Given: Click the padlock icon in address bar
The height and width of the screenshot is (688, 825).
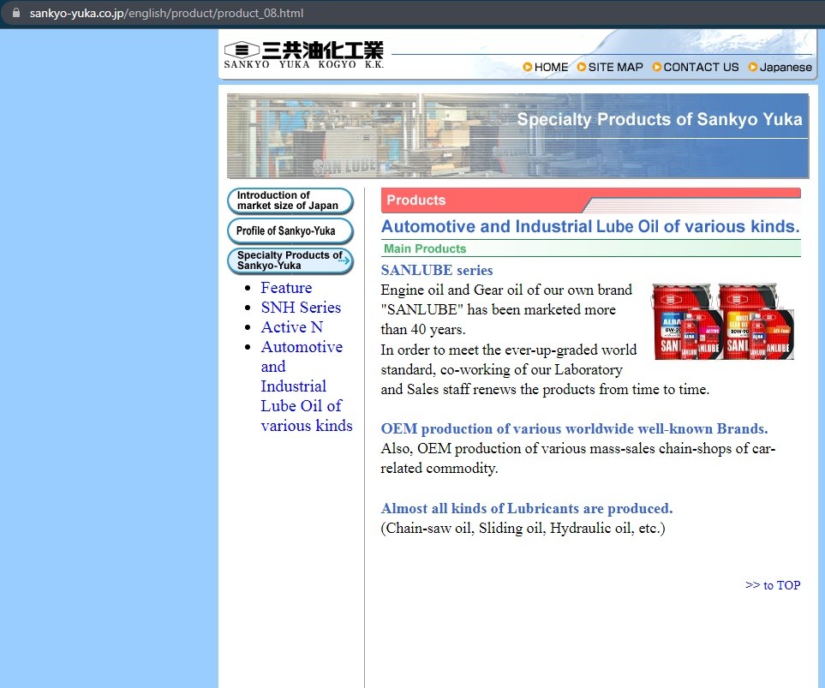Looking at the screenshot, I should [x=16, y=13].
